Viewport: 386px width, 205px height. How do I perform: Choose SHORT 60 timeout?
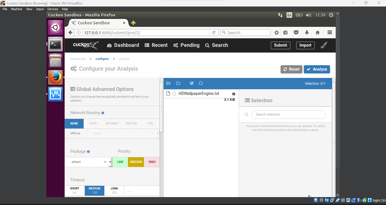pyautogui.click(x=75, y=191)
